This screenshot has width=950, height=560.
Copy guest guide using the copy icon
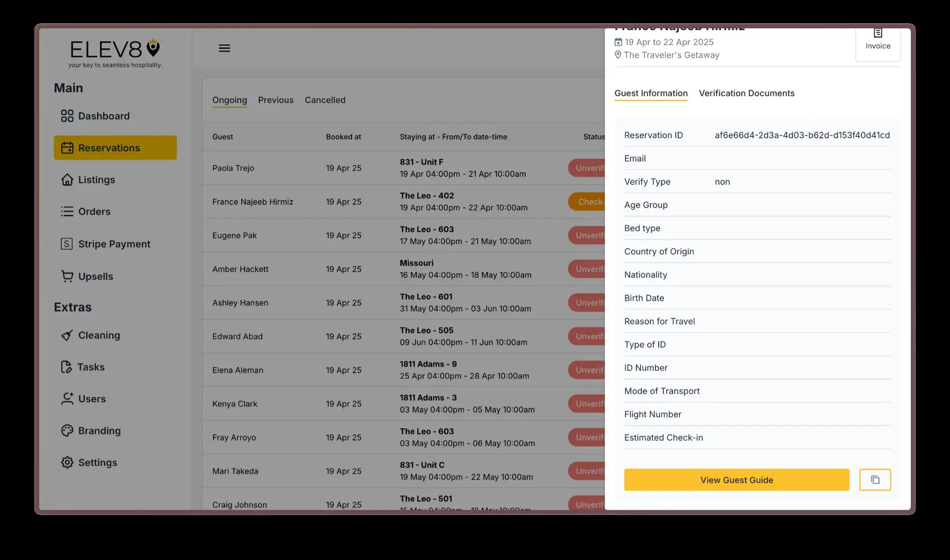pyautogui.click(x=875, y=479)
